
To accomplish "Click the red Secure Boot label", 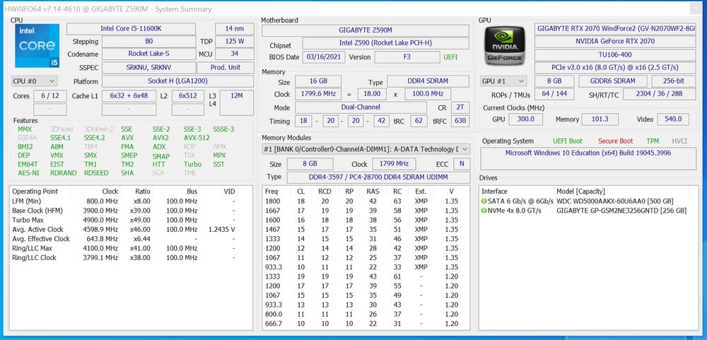I will [616, 141].
